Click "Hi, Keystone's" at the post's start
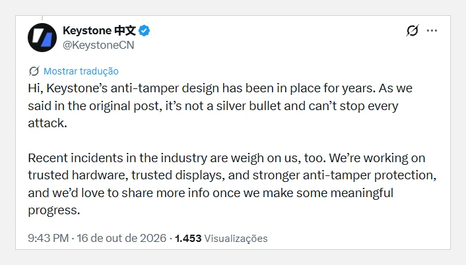 [x=68, y=88]
